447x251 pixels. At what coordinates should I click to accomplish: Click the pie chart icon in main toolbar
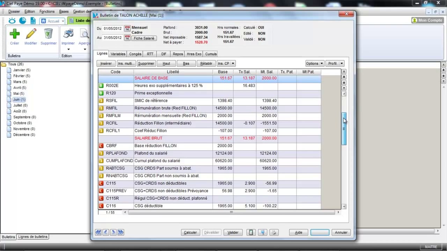23,21
